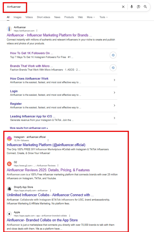Open Unlimited Influencer Collabs Shopify result
The width and height of the screenshot is (154, 232).
click(x=50, y=195)
